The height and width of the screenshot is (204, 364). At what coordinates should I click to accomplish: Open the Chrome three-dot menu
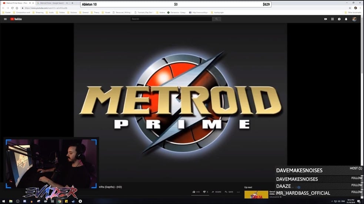pyautogui.click(x=360, y=8)
